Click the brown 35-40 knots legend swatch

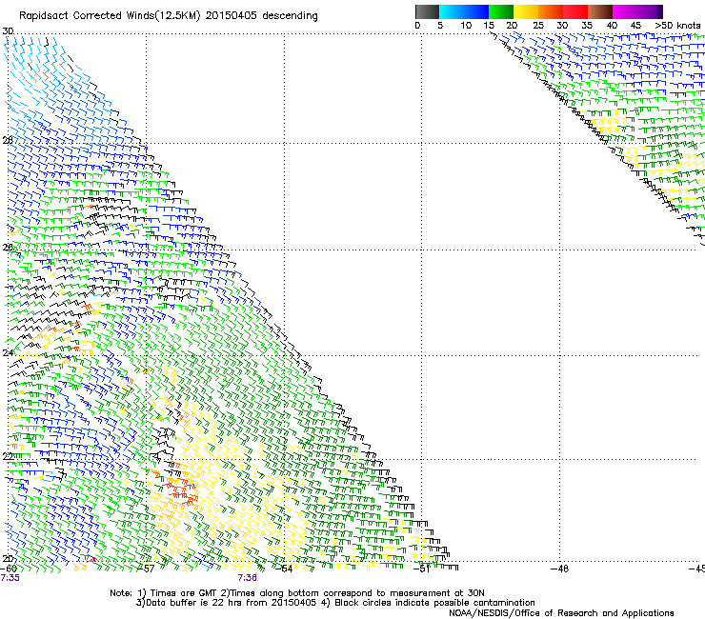click(600, 11)
